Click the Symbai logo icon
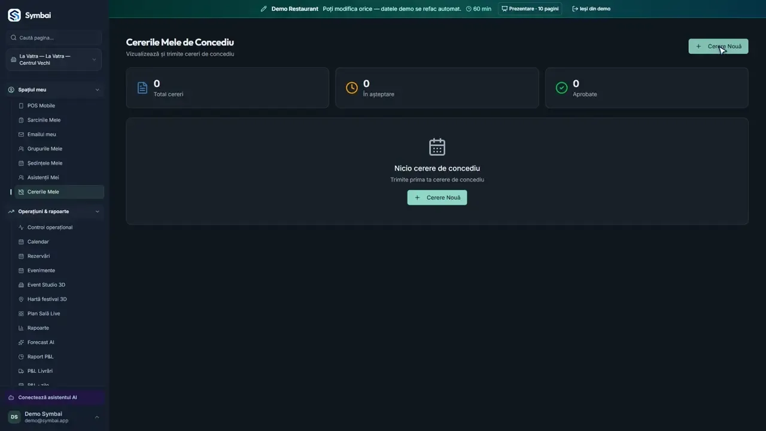Image resolution: width=766 pixels, height=431 pixels. coord(14,15)
